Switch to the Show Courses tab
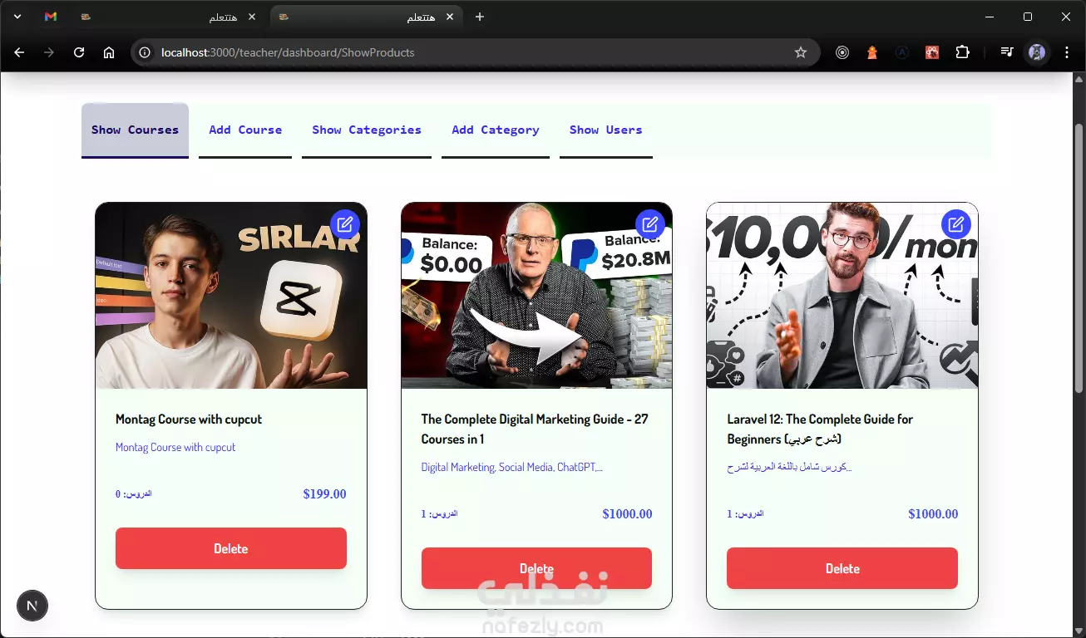This screenshot has width=1086, height=638. point(135,130)
